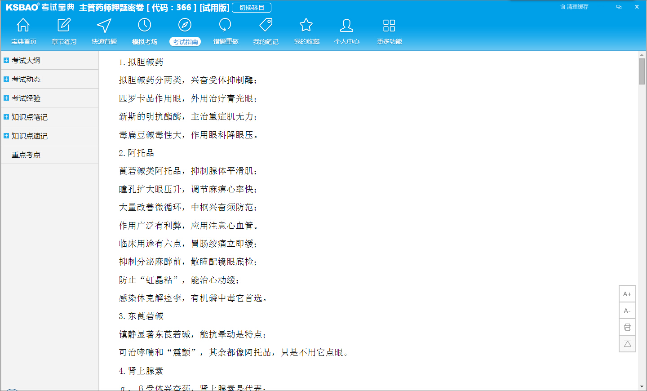Switch to 更多功能 tab label
The height and width of the screenshot is (391, 647).
pyautogui.click(x=390, y=41)
